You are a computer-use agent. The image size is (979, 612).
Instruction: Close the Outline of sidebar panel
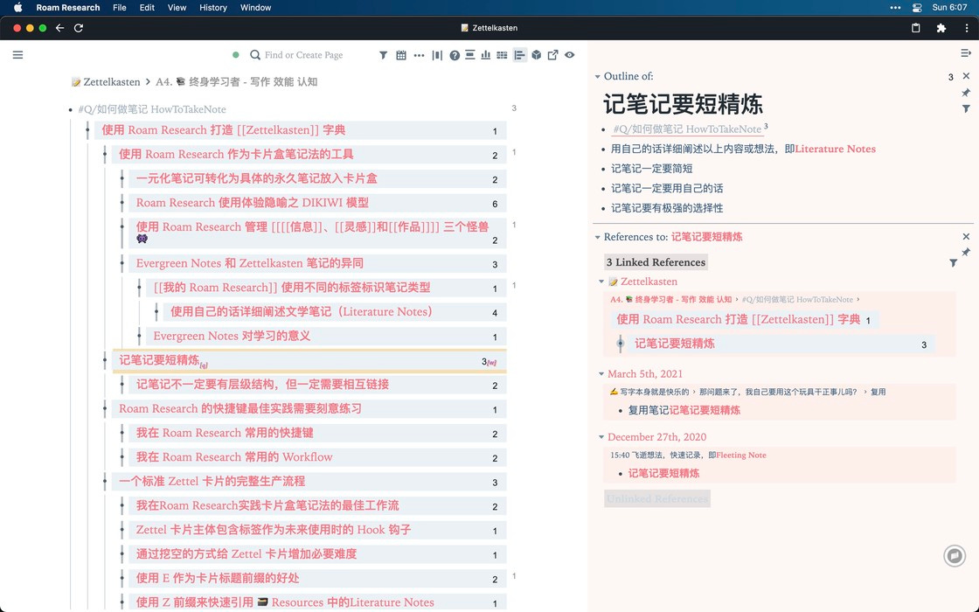(x=966, y=76)
